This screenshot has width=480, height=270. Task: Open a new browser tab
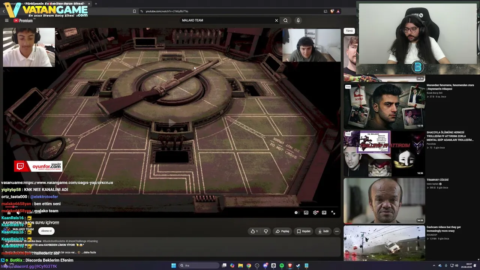coord(96,4)
